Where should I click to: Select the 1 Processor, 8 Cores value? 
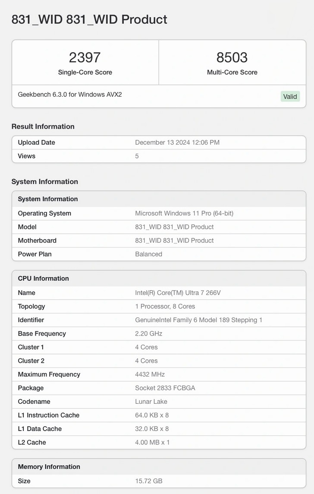tap(165, 306)
